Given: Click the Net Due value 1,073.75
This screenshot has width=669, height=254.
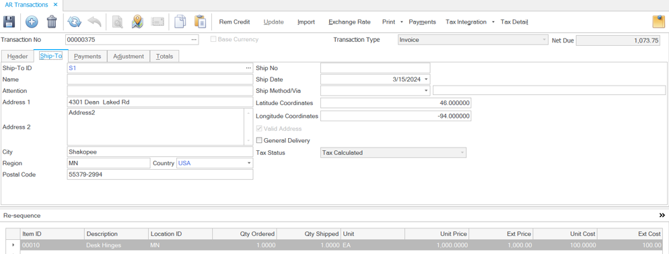Looking at the screenshot, I should click(618, 40).
